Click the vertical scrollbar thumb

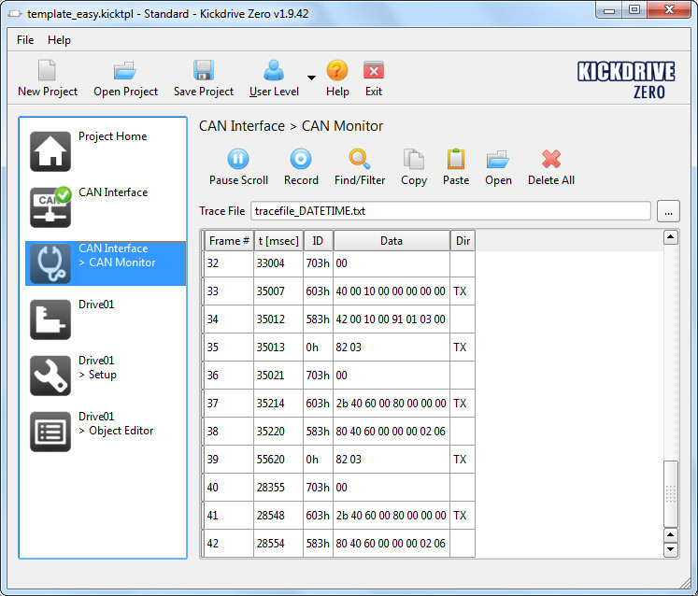(670, 493)
